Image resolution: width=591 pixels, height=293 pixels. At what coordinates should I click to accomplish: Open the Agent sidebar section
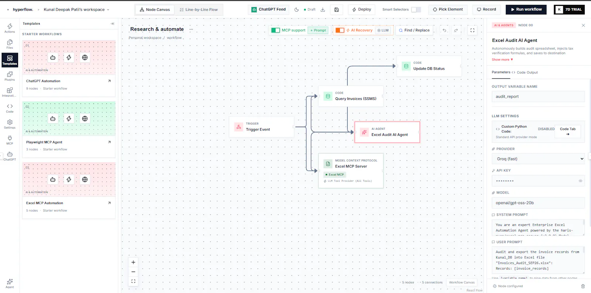pos(10,283)
